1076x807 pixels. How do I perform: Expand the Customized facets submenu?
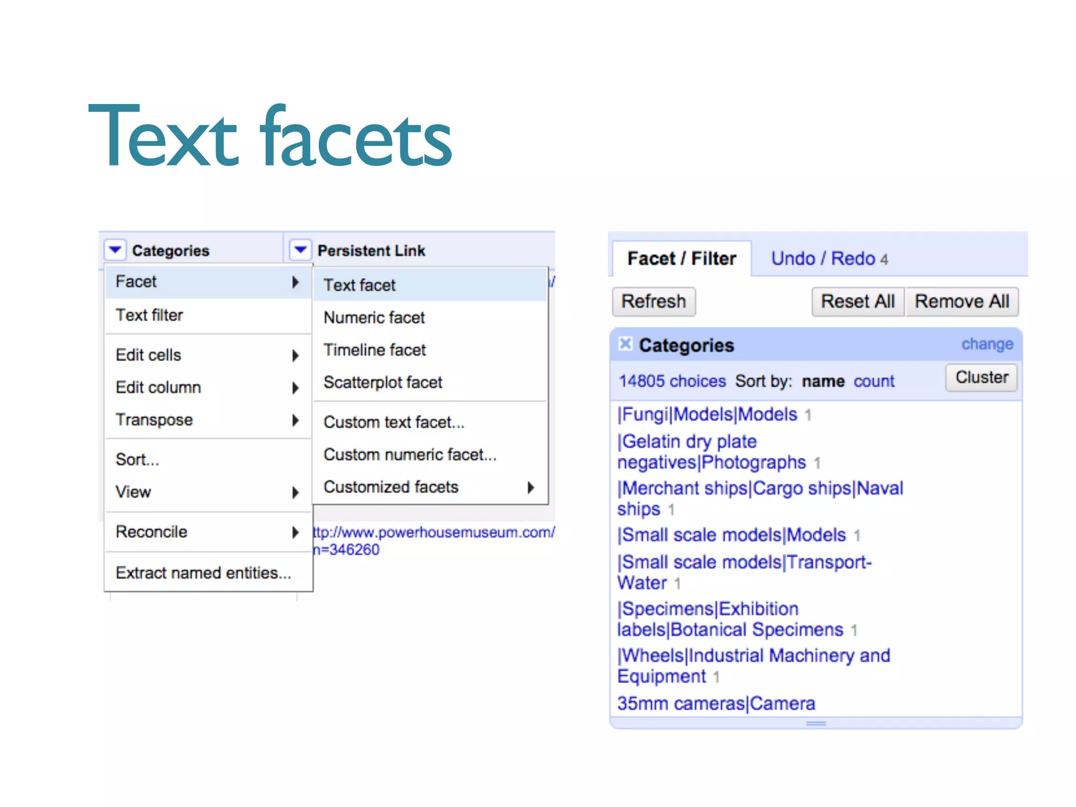pyautogui.click(x=430, y=488)
